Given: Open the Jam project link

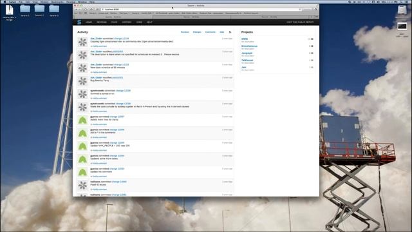Looking at the screenshot, I should [x=243, y=67].
